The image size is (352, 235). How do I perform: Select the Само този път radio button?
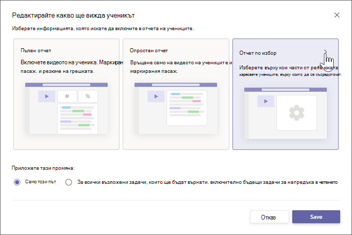click(17, 182)
